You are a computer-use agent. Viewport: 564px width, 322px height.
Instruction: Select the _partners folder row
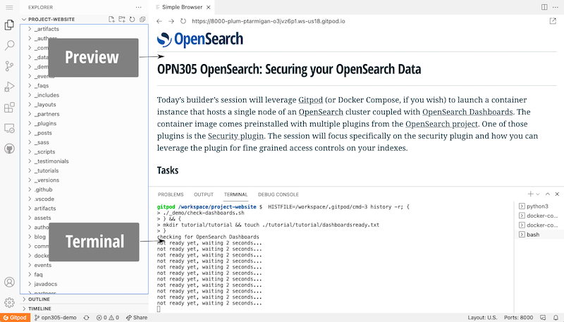point(84,114)
